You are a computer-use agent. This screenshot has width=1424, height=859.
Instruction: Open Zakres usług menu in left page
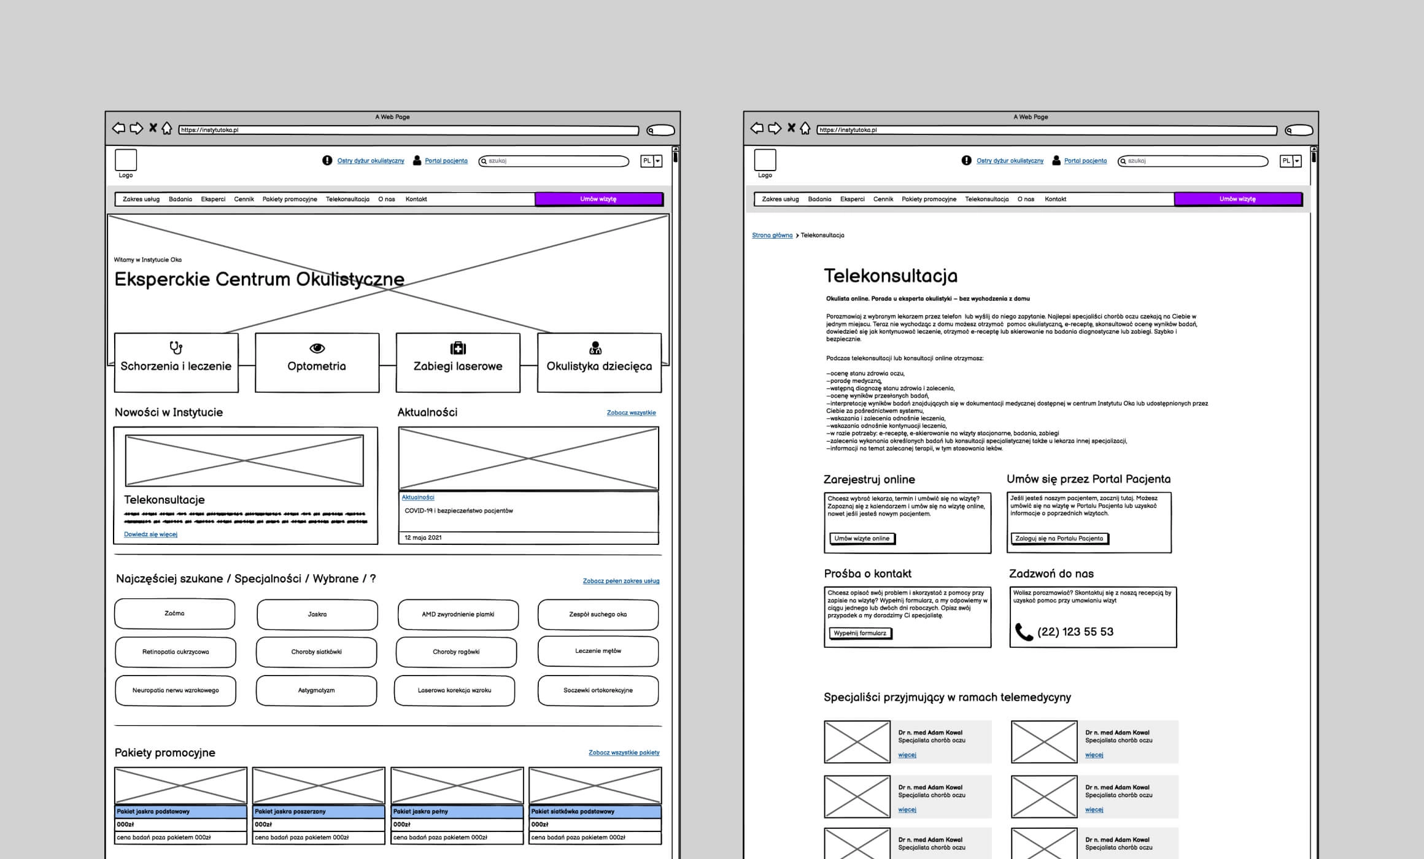pyautogui.click(x=141, y=199)
